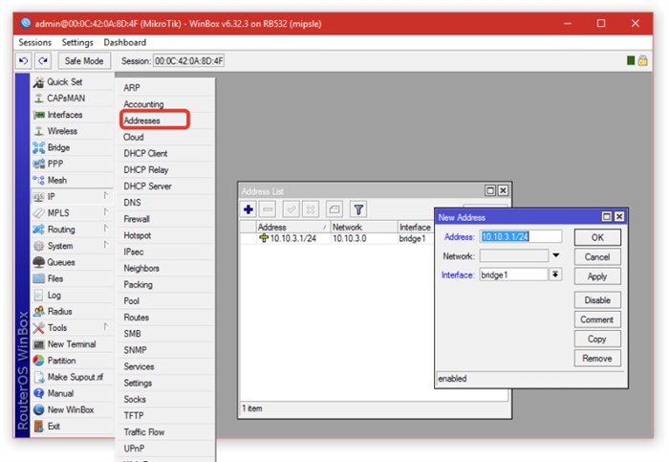This screenshot has width=669, height=462.
Task: Click the Session address field
Action: pyautogui.click(x=188, y=61)
